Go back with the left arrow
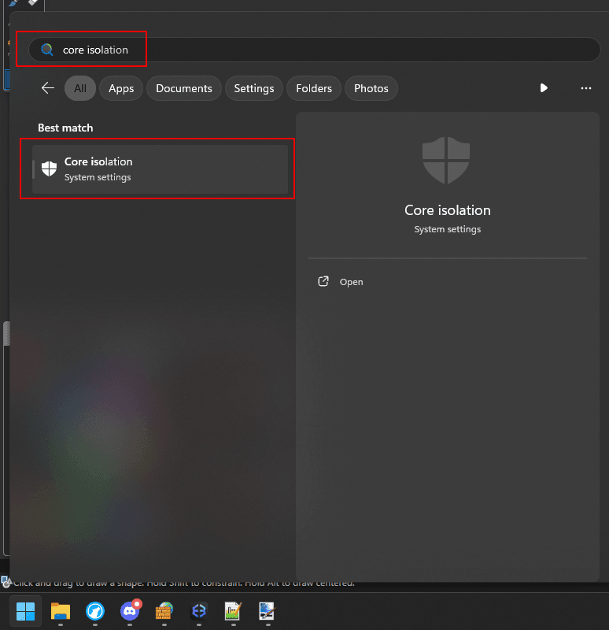609x630 pixels. point(48,88)
